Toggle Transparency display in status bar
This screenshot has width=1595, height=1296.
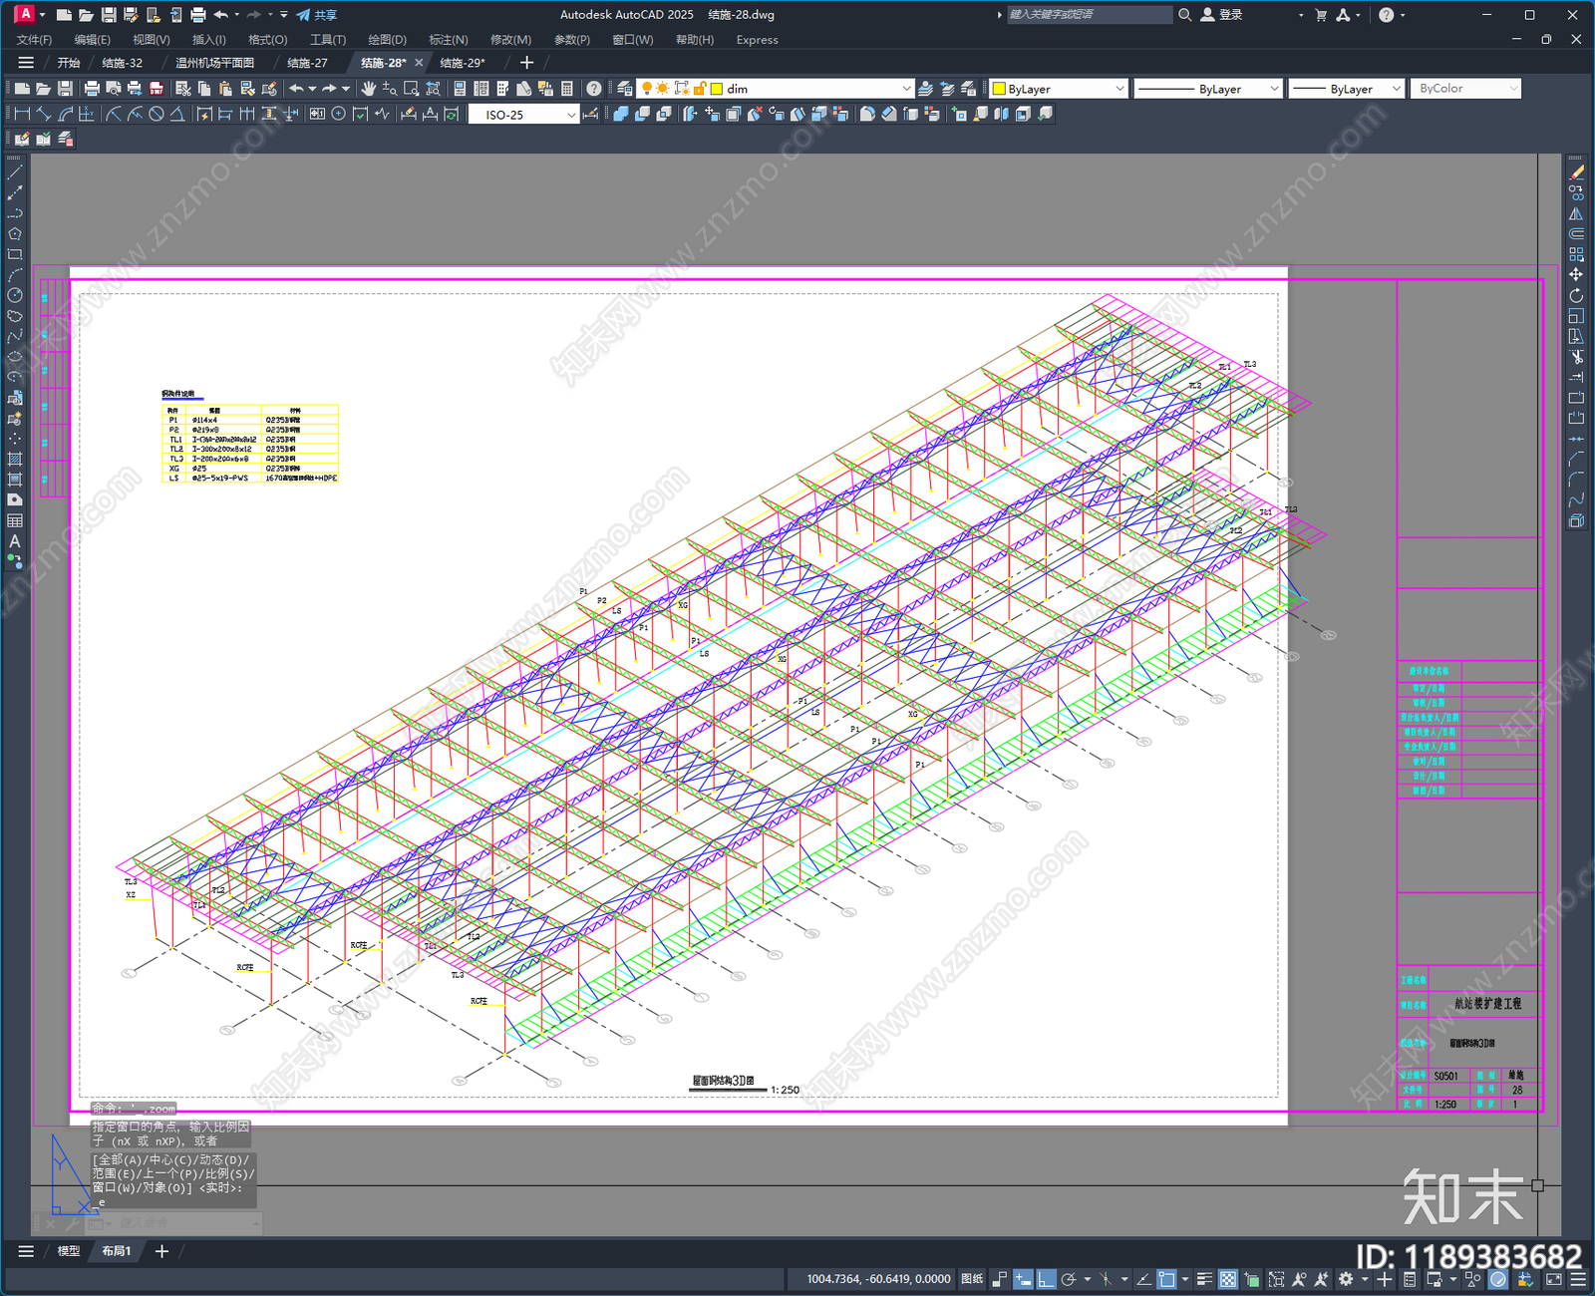pyautogui.click(x=1228, y=1279)
